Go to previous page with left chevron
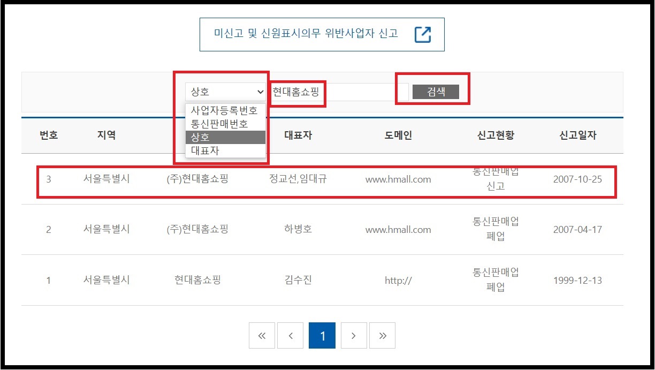Image resolution: width=655 pixels, height=370 pixels. pyautogui.click(x=291, y=336)
